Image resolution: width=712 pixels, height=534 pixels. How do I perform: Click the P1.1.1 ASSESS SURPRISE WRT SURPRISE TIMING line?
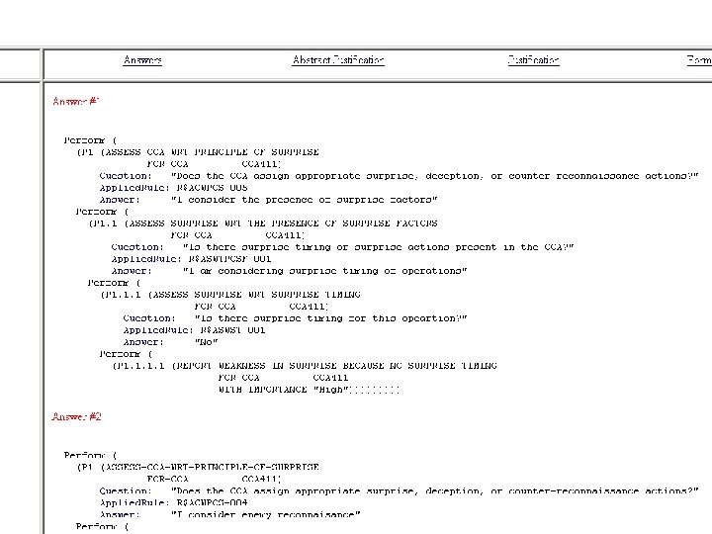pyautogui.click(x=230, y=295)
